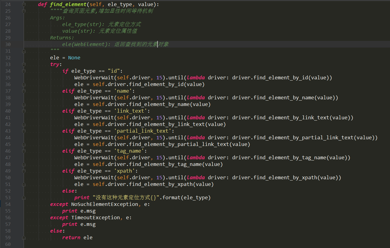The width and height of the screenshot is (390, 248).
Task: Click find_element_by_tag_name(value) on line 48
Action: click(176, 164)
